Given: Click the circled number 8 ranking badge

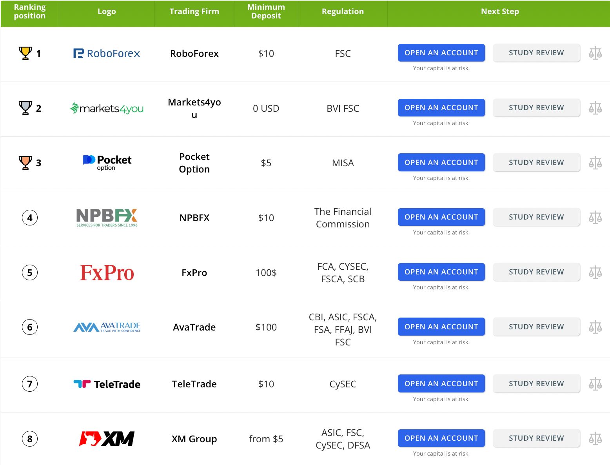Looking at the screenshot, I should (x=30, y=439).
